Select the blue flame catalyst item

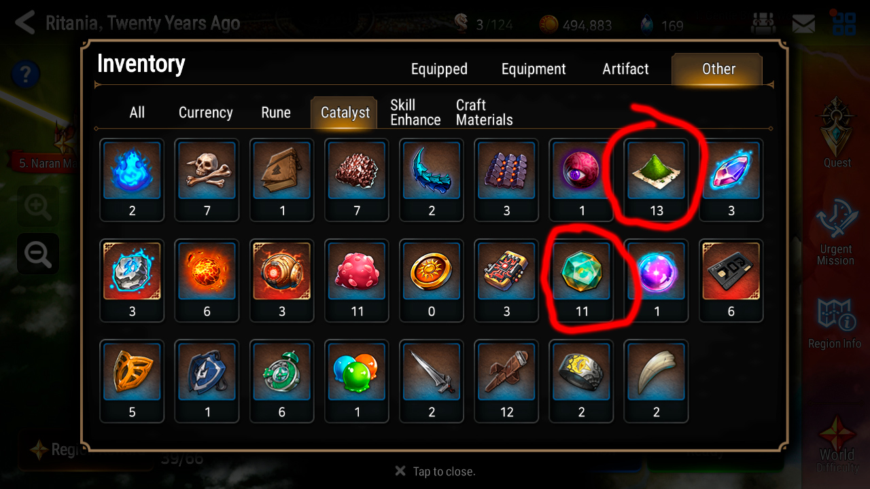[x=132, y=180]
